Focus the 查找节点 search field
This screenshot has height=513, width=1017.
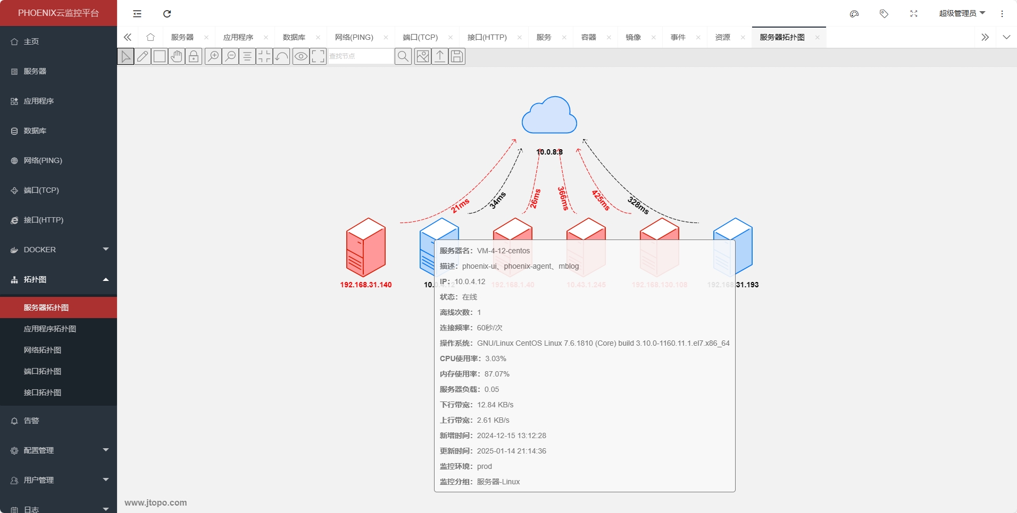pos(361,56)
